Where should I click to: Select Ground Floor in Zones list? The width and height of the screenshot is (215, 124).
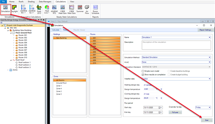pyautogui.click(x=70, y=83)
